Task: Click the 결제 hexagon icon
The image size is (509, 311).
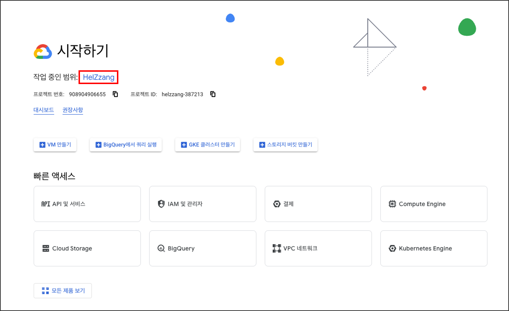Action: [277, 204]
